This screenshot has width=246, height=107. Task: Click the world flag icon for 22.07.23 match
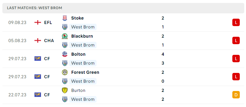pyautogui.click(x=38, y=95)
